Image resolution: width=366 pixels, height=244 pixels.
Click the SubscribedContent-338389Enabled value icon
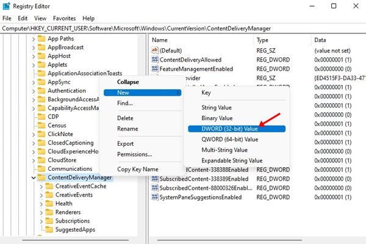pyautogui.click(x=154, y=179)
